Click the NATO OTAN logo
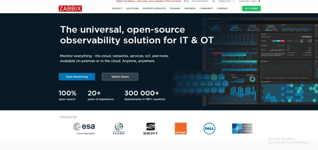The height and width of the screenshot is (150, 318). 242,129
